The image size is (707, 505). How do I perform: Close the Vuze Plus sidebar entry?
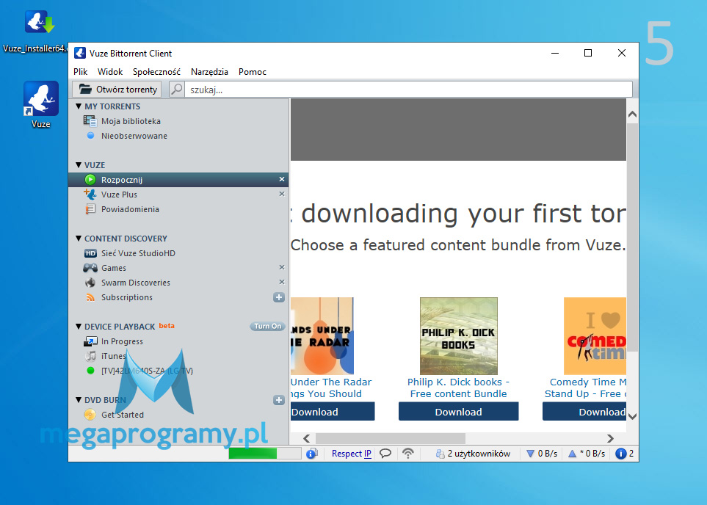(282, 195)
